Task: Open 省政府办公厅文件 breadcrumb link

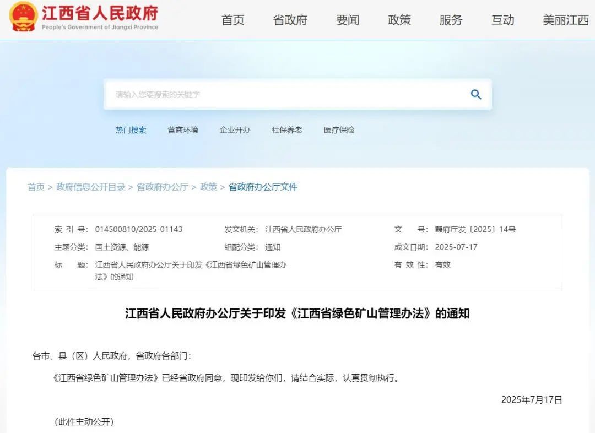Action: (x=263, y=187)
